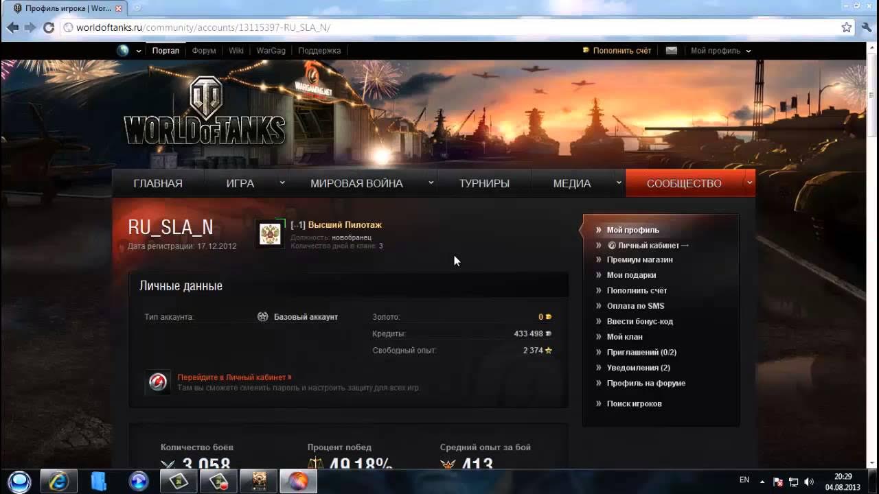Open the Высший Пилотаж clan link
The height and width of the screenshot is (494, 879).
345,225
